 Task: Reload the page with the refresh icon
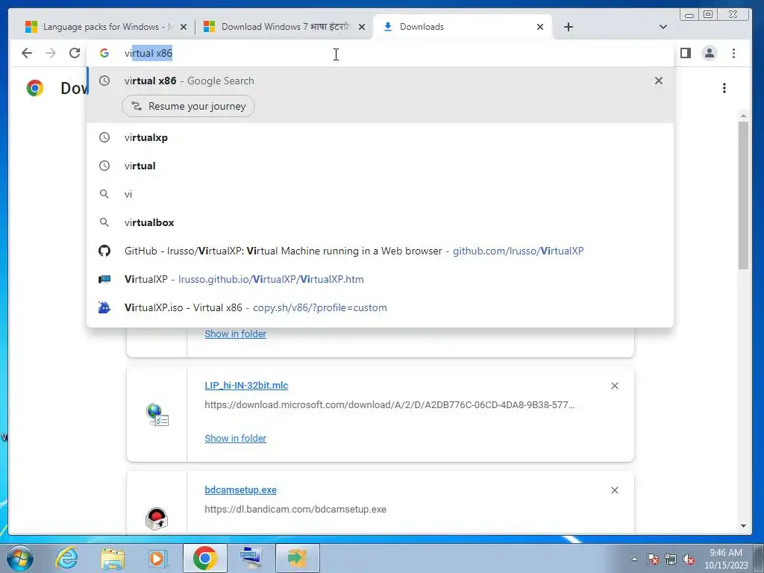pyautogui.click(x=74, y=53)
